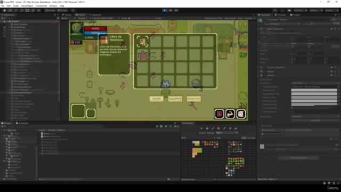Toggle Center pivot mode
The image size is (341, 192).
pos(50,10)
